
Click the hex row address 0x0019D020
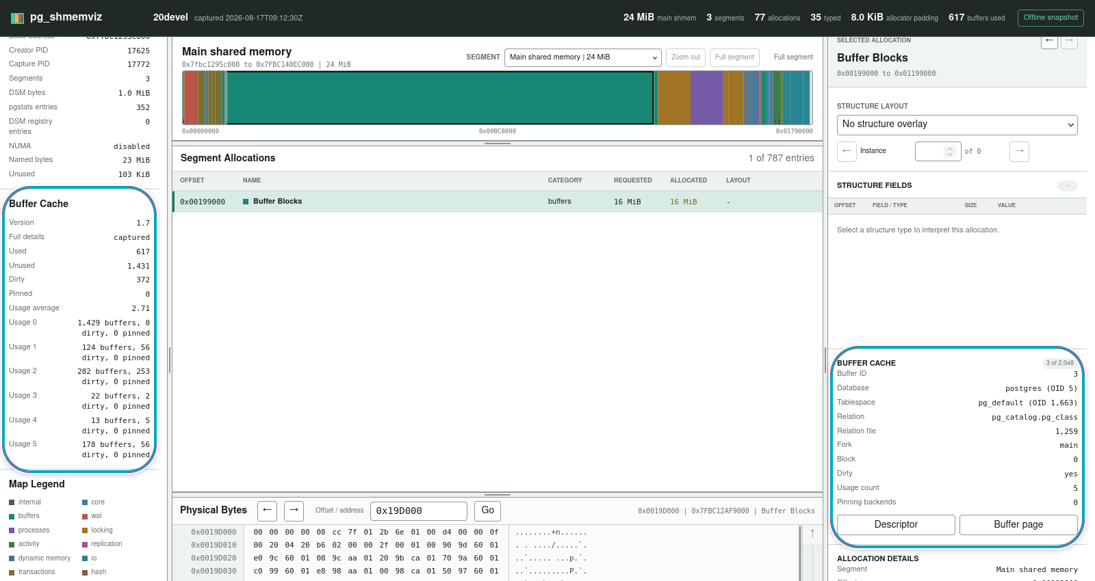pos(214,558)
